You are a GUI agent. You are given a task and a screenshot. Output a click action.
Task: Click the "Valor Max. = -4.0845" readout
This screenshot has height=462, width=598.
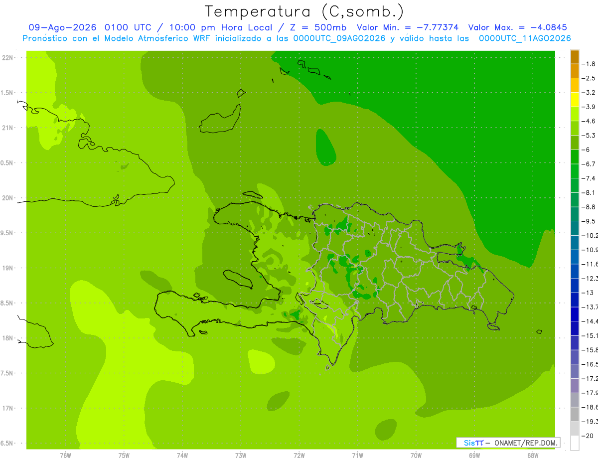click(517, 27)
